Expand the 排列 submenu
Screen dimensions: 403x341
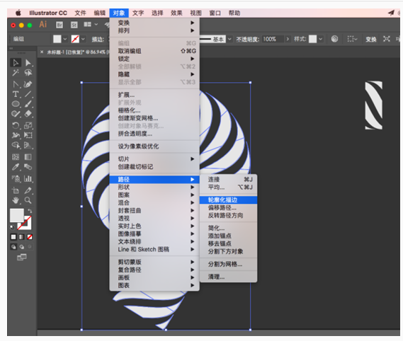[154, 30]
